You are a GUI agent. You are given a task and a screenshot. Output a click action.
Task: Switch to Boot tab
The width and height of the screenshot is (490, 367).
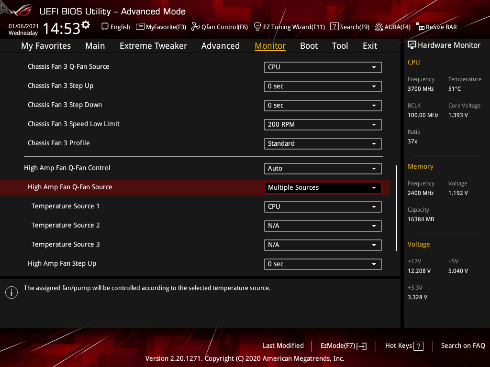(309, 46)
